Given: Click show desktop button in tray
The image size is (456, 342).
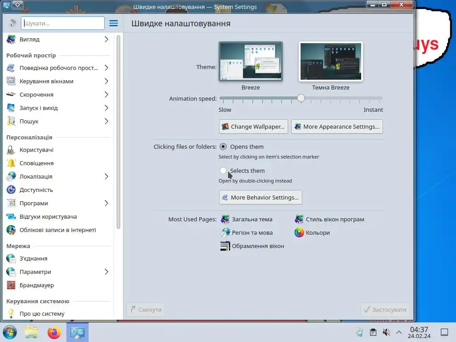Looking at the screenshot, I should pyautogui.click(x=444, y=332).
